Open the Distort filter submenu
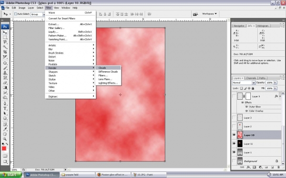This screenshot has width=286, height=178. [x=71, y=56]
